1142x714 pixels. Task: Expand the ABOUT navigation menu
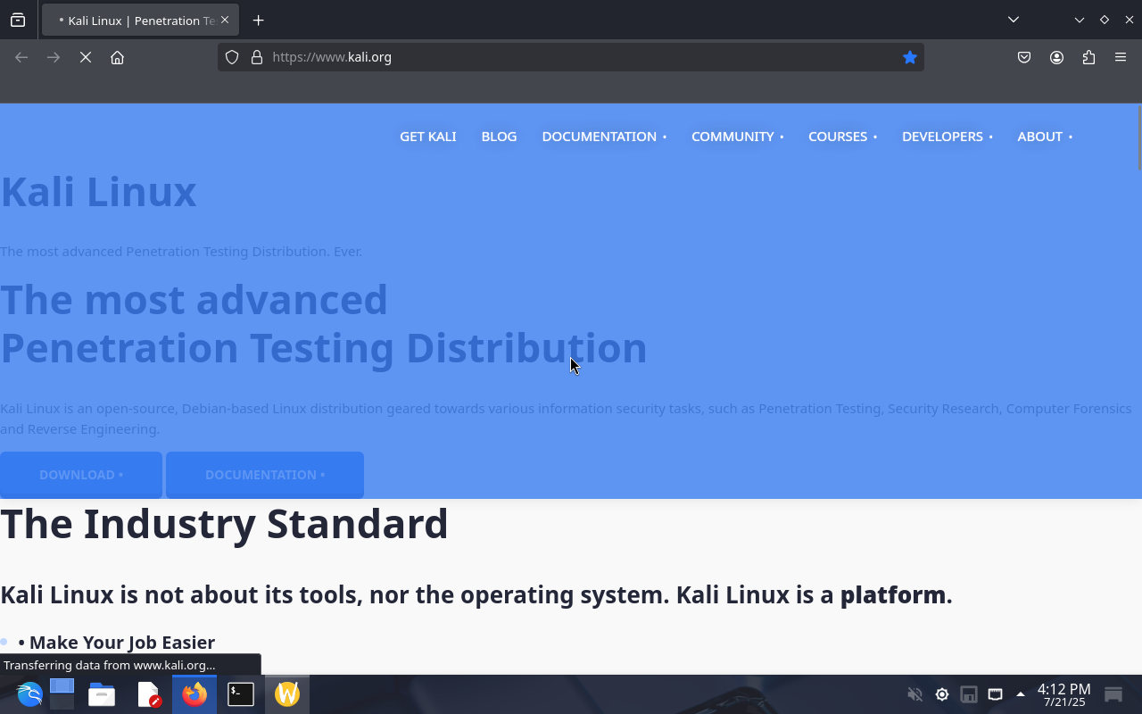1045,137
